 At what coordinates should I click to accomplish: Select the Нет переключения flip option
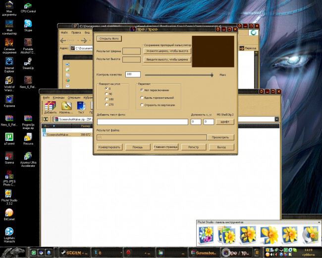click(142, 90)
